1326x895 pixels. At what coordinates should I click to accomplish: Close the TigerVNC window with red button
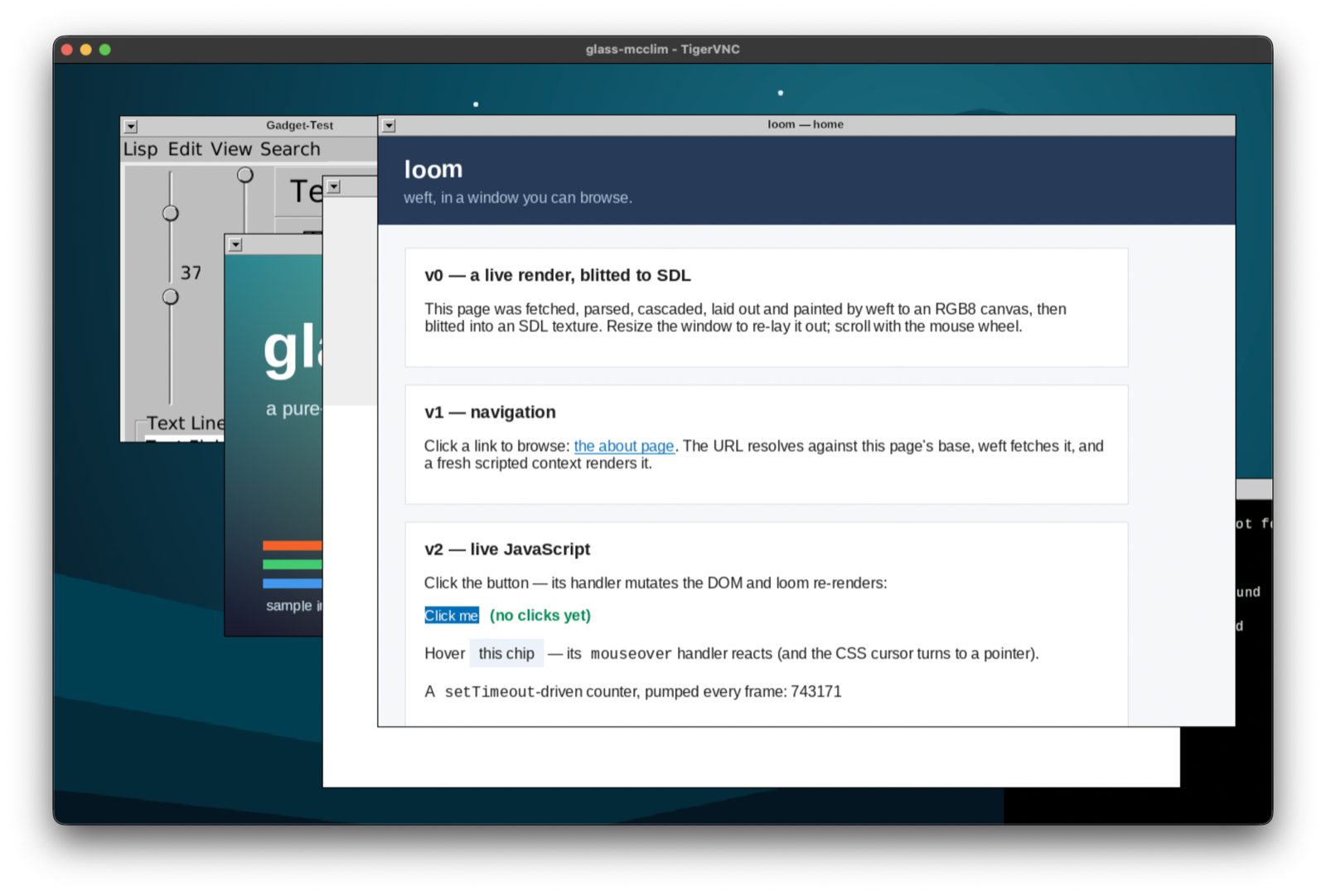coord(67,50)
